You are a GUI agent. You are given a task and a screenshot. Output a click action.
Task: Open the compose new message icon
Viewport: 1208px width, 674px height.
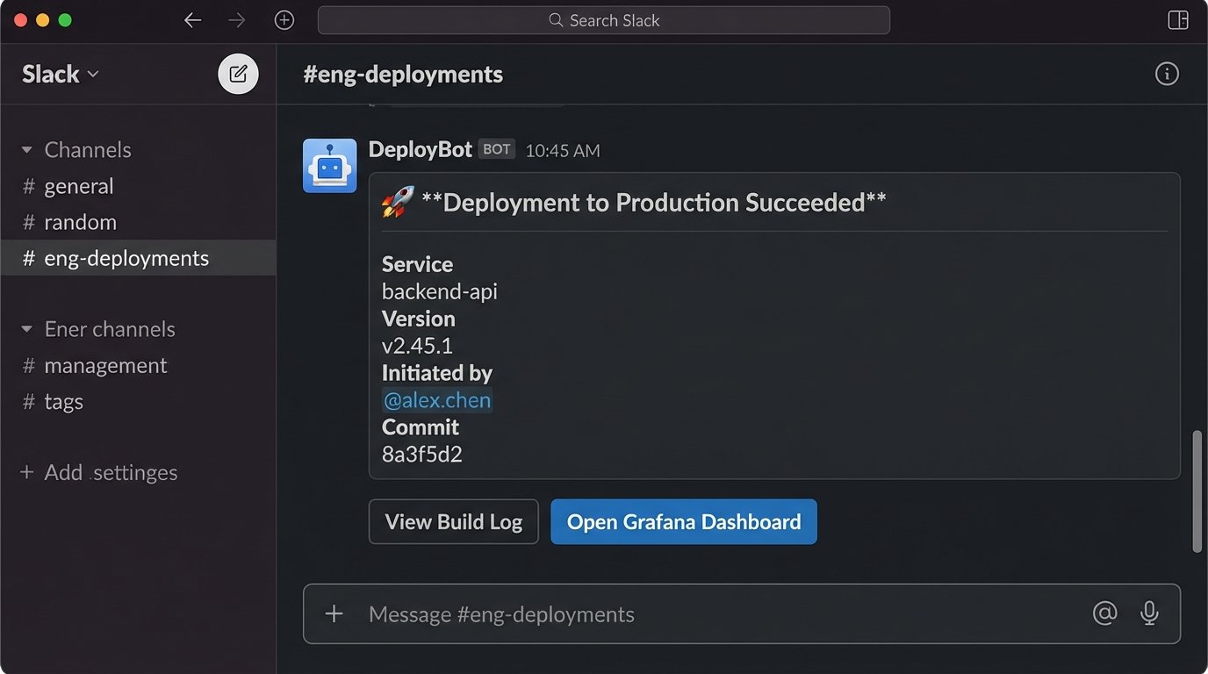(237, 74)
